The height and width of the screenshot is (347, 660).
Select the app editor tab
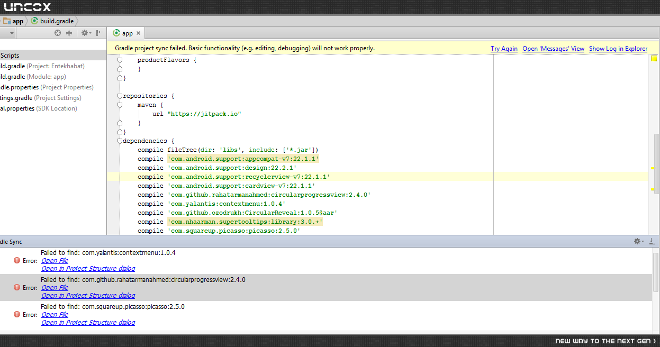tap(127, 33)
